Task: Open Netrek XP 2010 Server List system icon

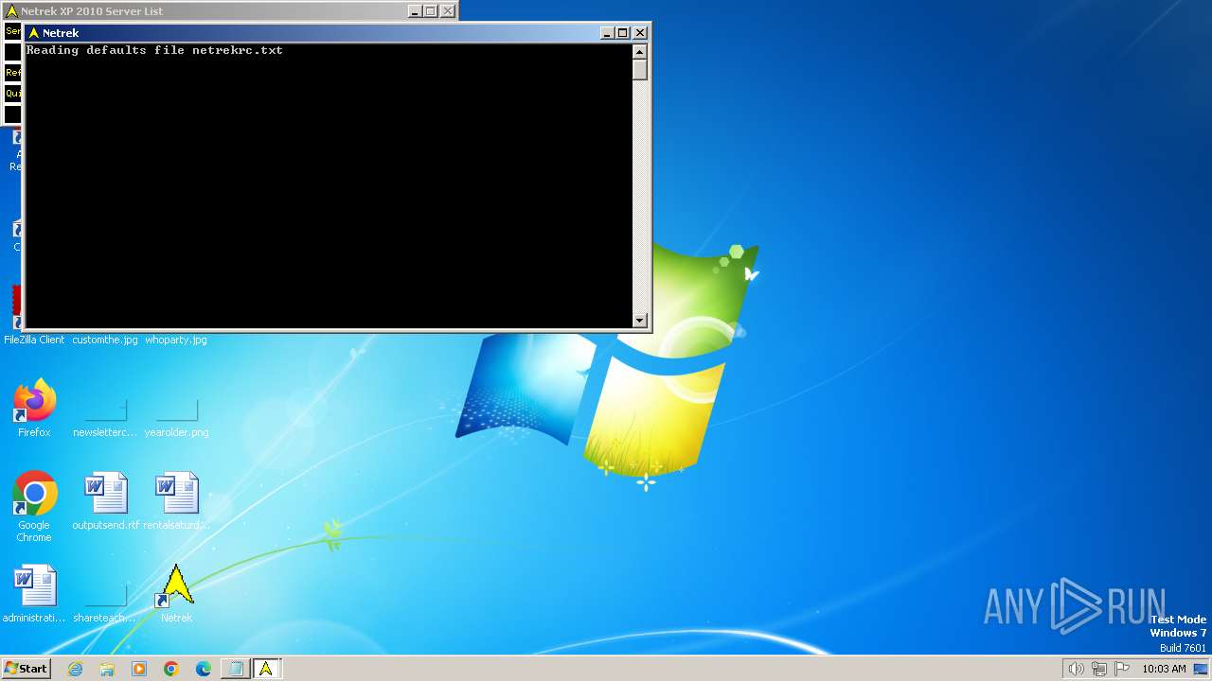Action: point(12,11)
